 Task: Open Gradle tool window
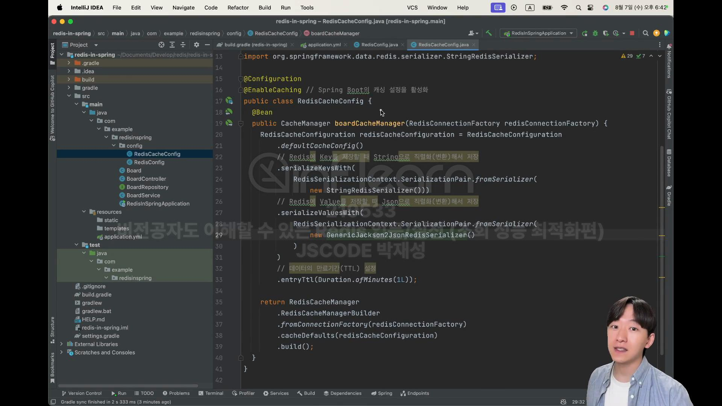point(669,195)
